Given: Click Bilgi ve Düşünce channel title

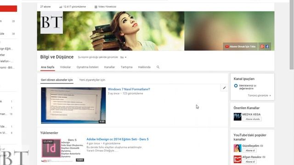Looking at the screenshot, I should [x=57, y=57].
